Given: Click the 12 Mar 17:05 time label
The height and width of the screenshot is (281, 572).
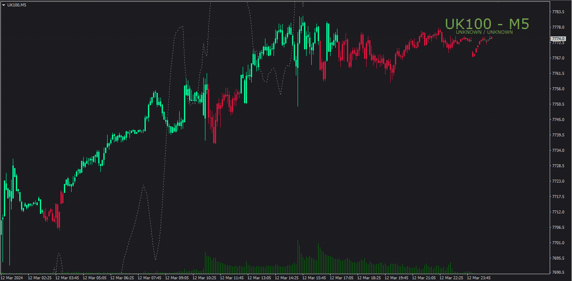Looking at the screenshot, I should pos(341,278).
